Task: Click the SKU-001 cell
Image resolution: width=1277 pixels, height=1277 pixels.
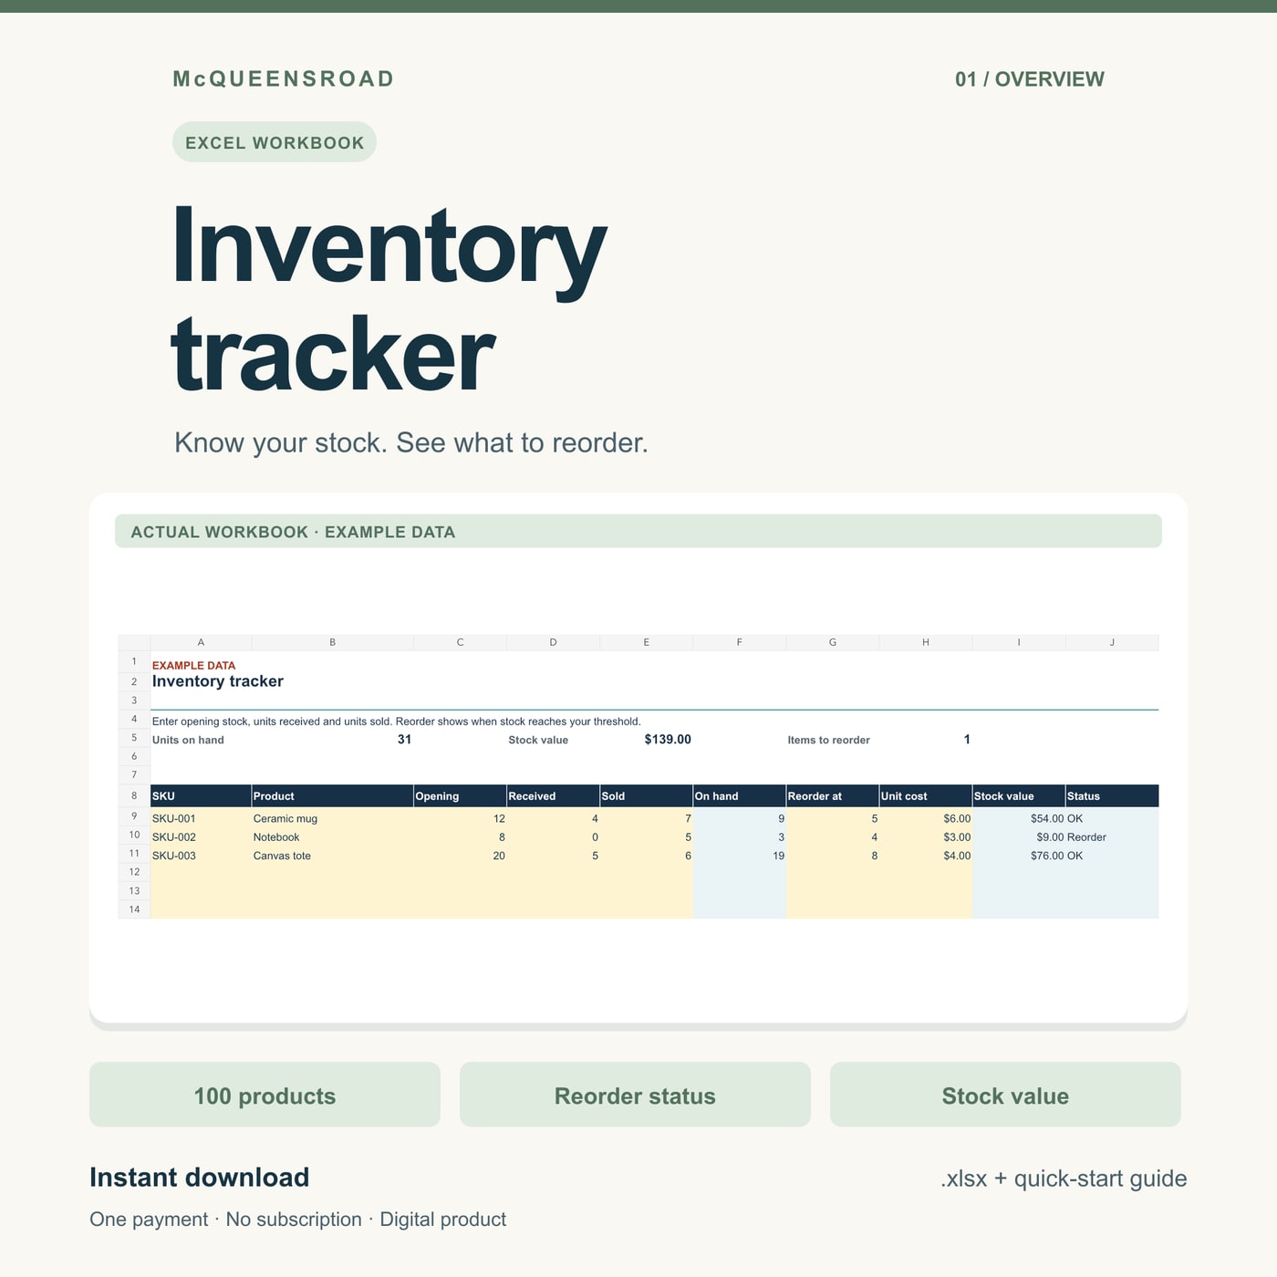Action: (x=201, y=818)
